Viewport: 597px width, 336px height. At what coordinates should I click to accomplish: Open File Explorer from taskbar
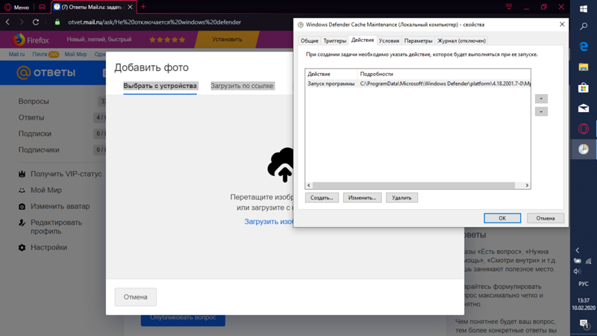click(584, 67)
